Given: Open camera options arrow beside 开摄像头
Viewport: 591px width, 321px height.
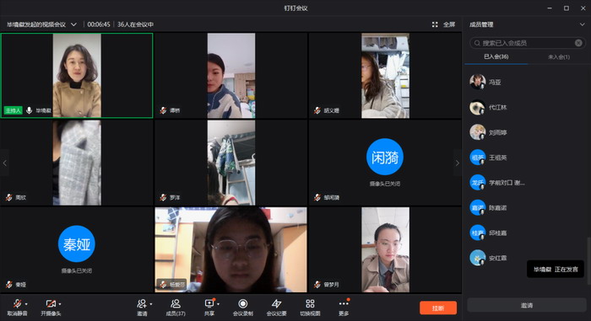Looking at the screenshot, I should tap(60, 304).
